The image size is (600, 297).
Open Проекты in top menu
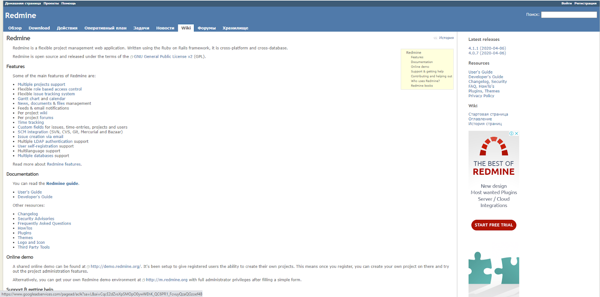[51, 3]
